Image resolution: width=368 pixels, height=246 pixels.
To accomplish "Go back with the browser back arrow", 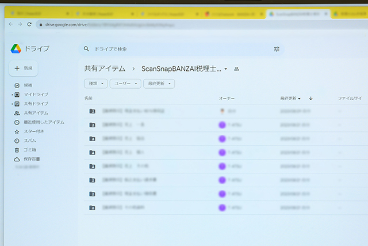I will (11, 24).
